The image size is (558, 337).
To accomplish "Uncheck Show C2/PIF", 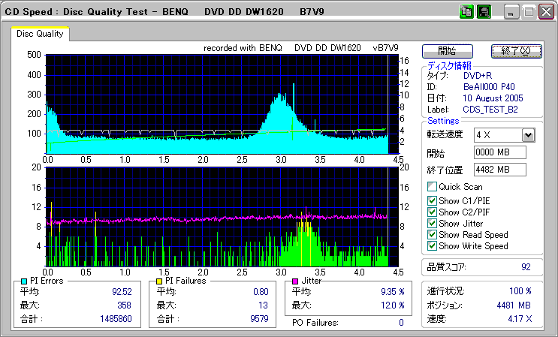I will (x=432, y=212).
